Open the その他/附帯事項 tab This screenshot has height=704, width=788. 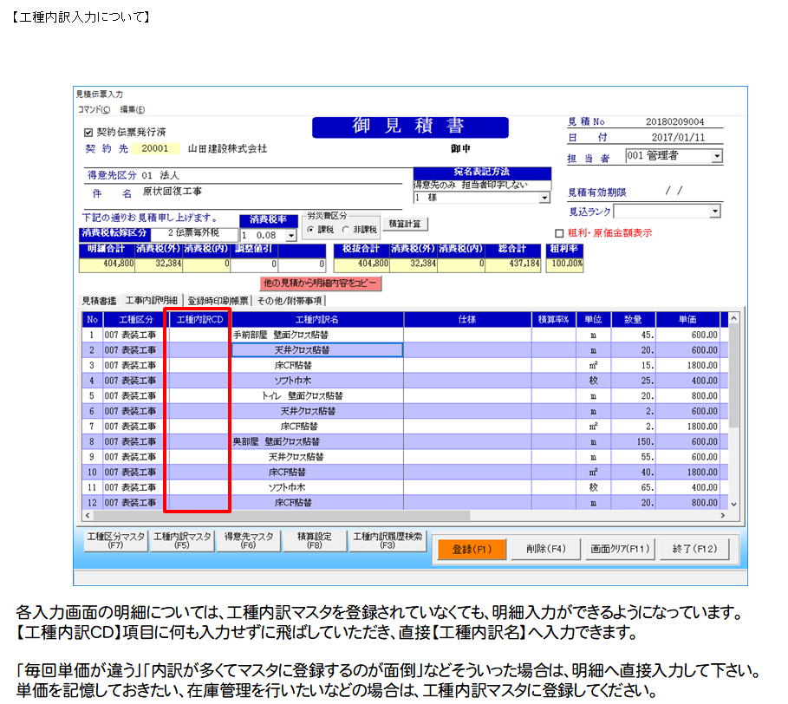tap(290, 301)
